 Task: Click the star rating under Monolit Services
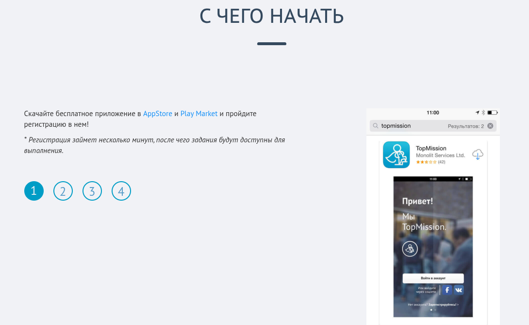point(426,162)
